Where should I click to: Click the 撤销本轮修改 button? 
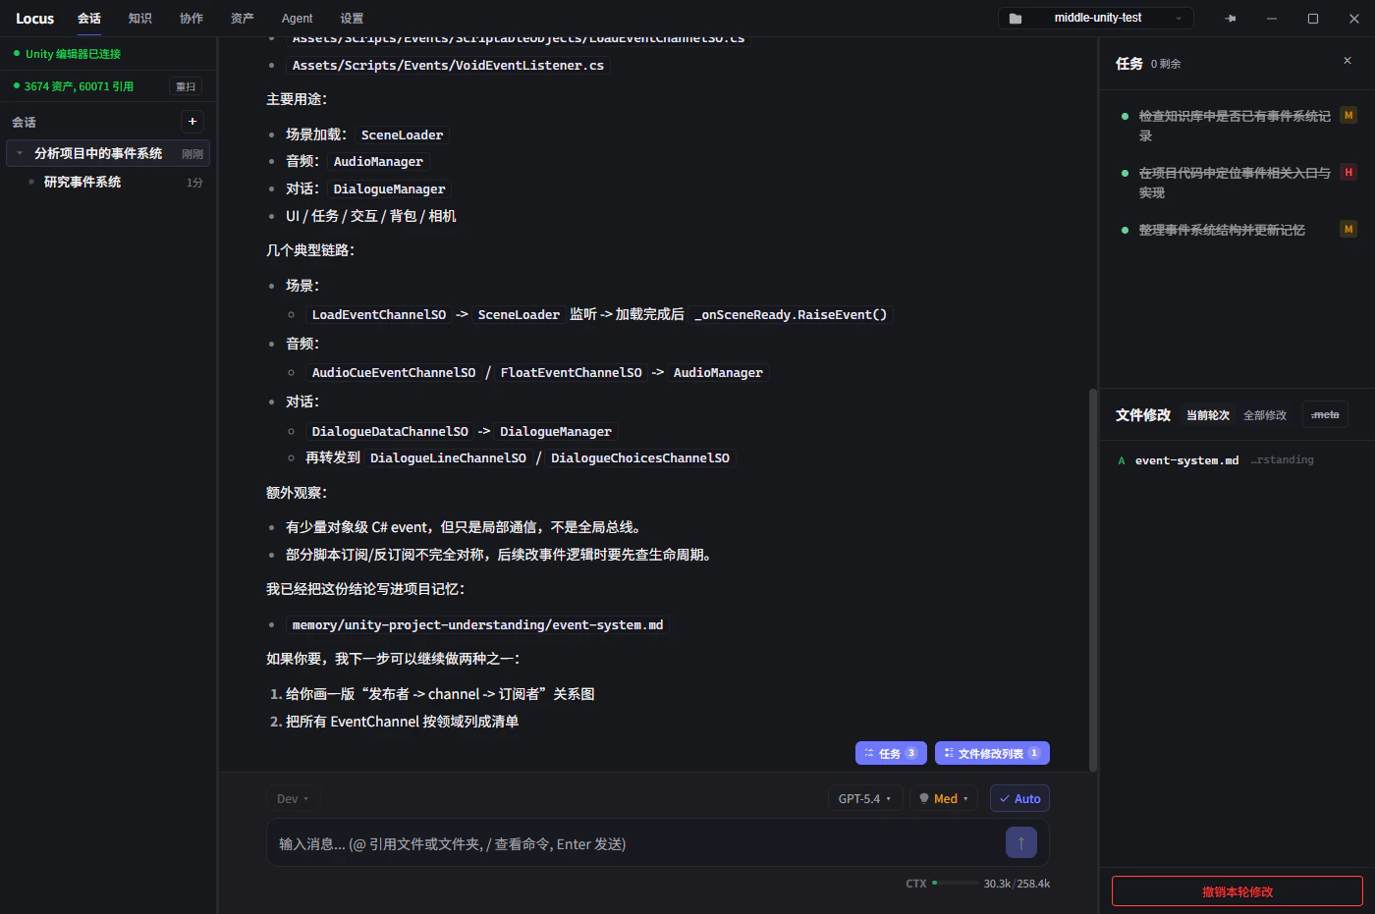coord(1237,890)
